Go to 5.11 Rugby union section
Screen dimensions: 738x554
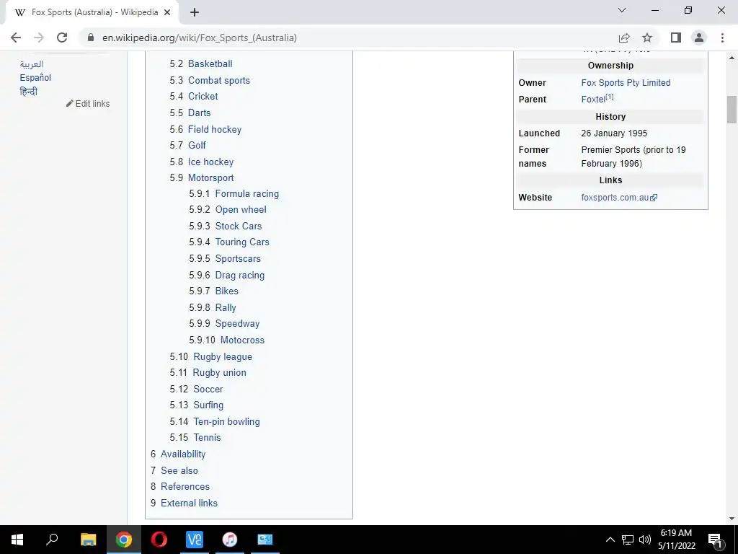[x=219, y=373]
